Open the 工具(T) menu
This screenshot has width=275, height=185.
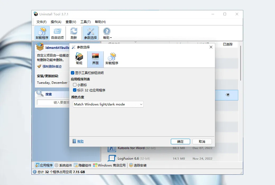[x=86, y=22]
